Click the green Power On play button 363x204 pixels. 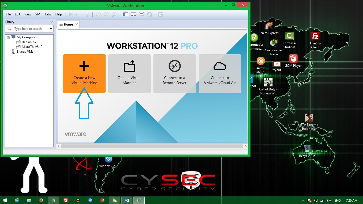click(71, 14)
